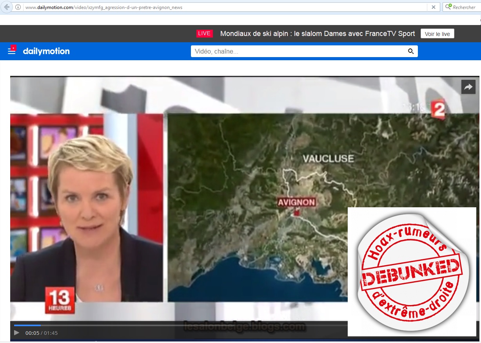Click the red LIVE badge
The image size is (481, 343).
click(x=204, y=34)
